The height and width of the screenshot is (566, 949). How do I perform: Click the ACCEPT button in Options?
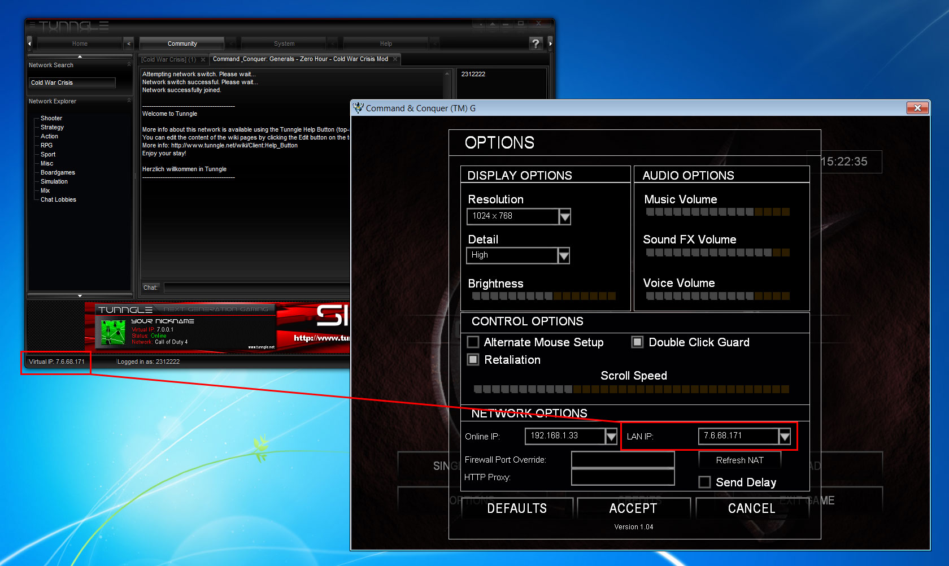(633, 508)
